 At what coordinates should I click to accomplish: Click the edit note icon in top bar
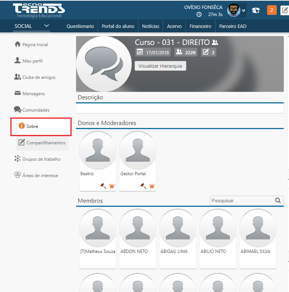coord(285,10)
